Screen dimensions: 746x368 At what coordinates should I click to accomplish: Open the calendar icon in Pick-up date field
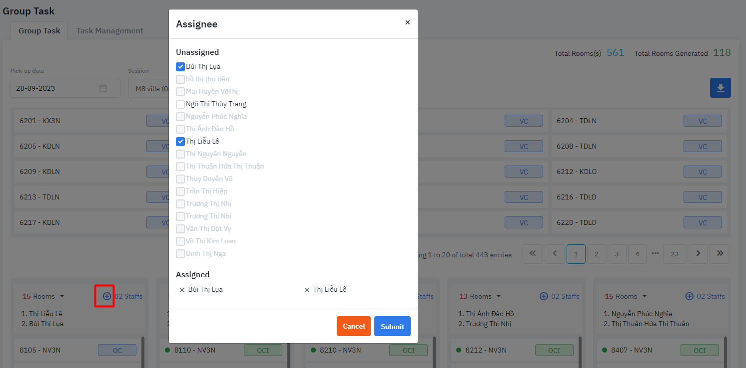coord(103,88)
